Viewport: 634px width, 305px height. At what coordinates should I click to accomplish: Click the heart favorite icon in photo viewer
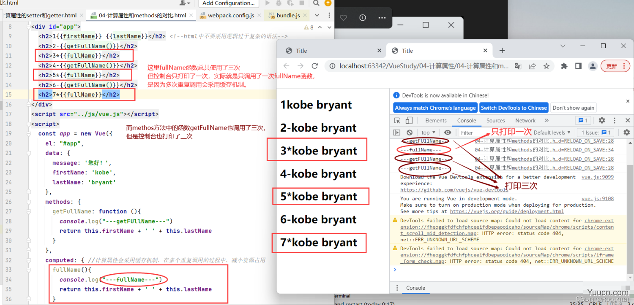pyautogui.click(x=343, y=18)
